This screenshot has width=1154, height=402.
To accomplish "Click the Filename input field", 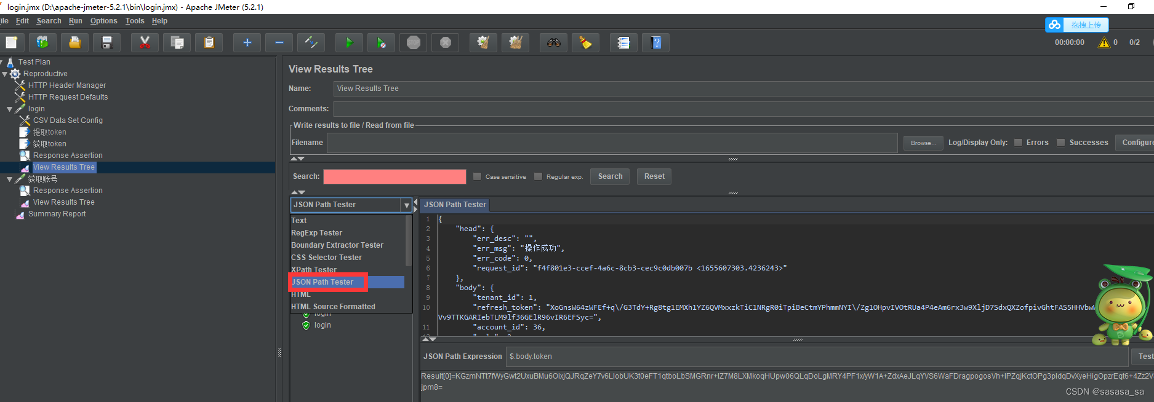I will [x=612, y=143].
